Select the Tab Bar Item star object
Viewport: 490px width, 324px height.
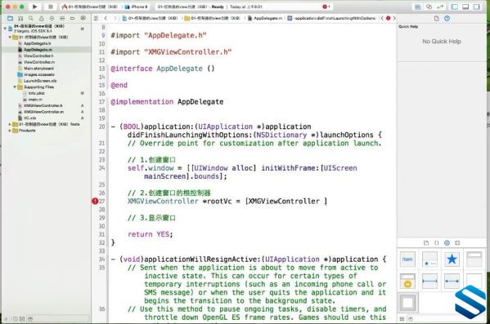(429, 260)
